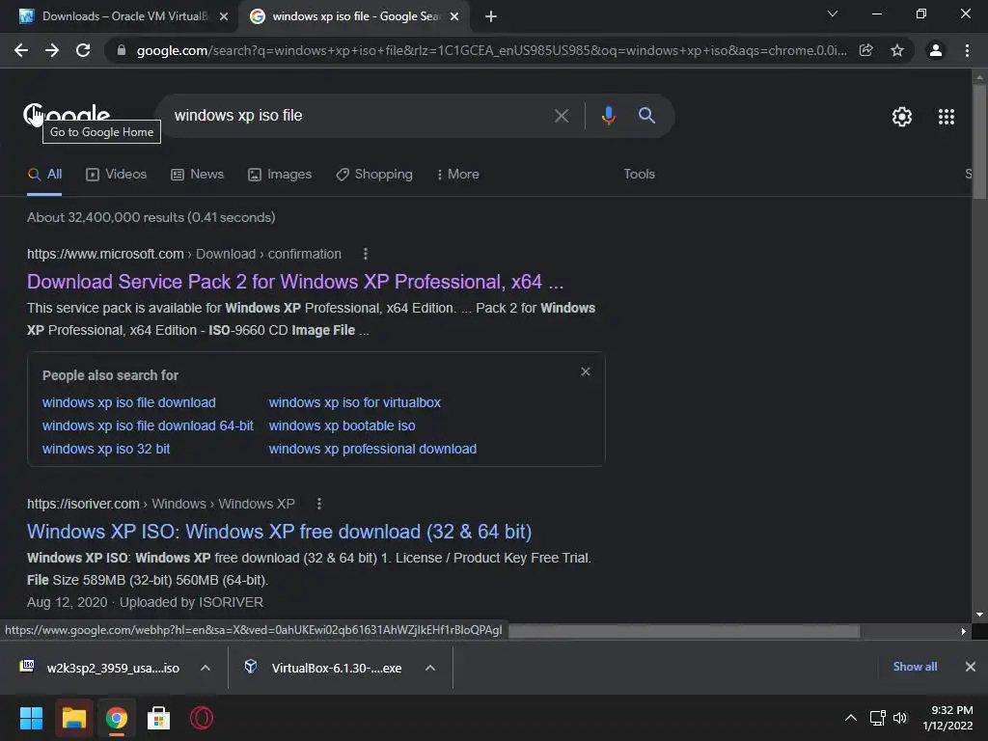The height and width of the screenshot is (741, 988).
Task: Open the Windows Start menu
Action: 31,718
